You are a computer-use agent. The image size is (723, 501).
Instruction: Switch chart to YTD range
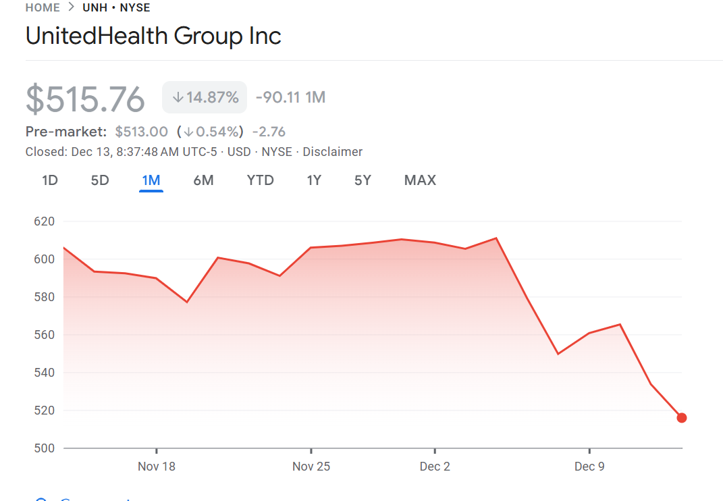tap(260, 180)
